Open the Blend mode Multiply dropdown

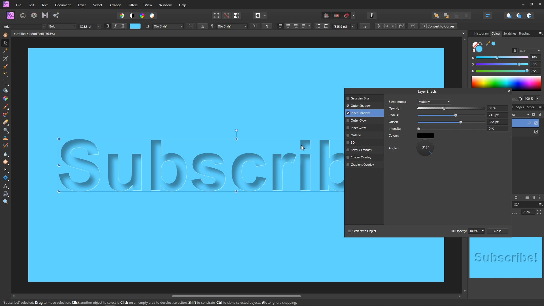434,102
